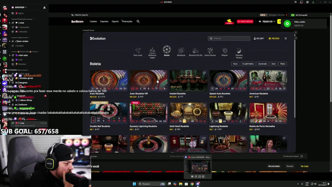Filter roulette games by Novo
Image resolution: width=332 pixels, height=187 pixels.
coord(235,64)
